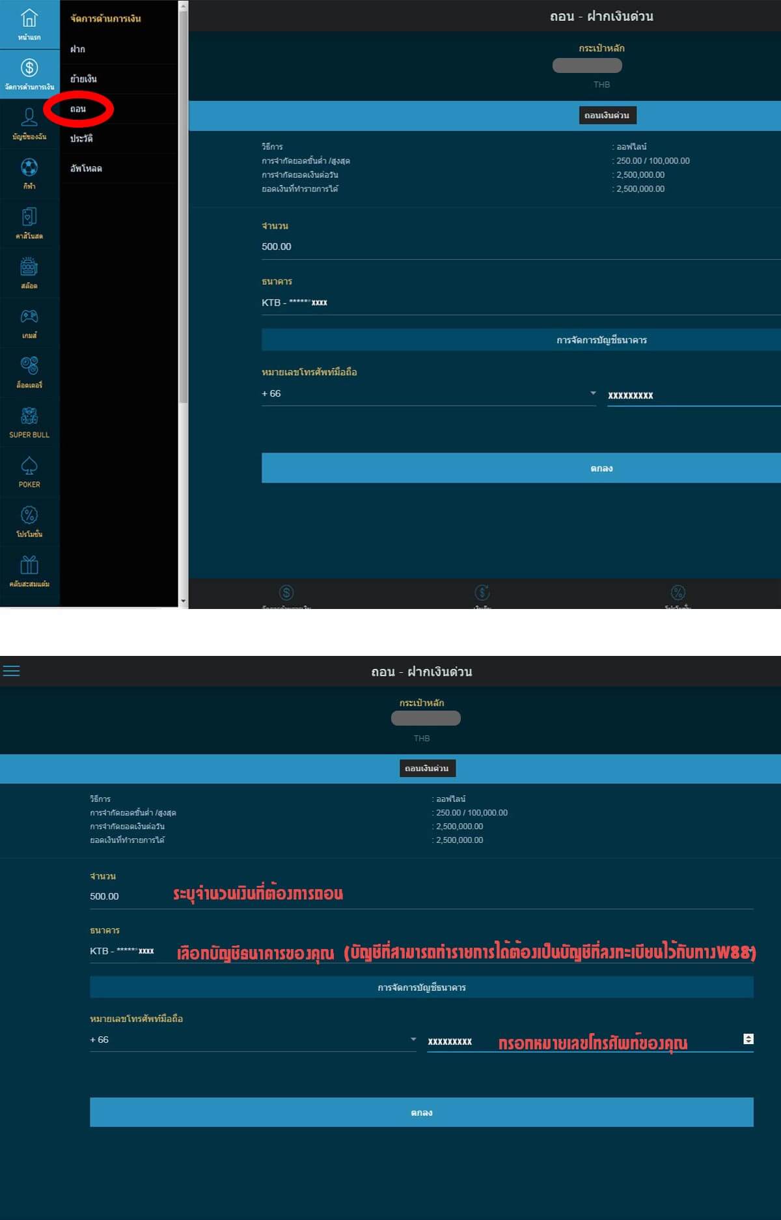Screen dimensions: 781x1220
Task: Select the ถอนเงินด่วน tab in lower screenshot
Action: pyautogui.click(x=427, y=769)
